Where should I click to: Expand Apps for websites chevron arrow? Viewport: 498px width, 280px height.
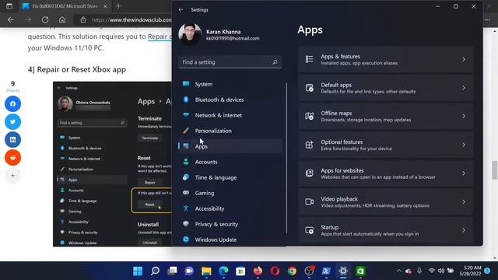pyautogui.click(x=464, y=173)
